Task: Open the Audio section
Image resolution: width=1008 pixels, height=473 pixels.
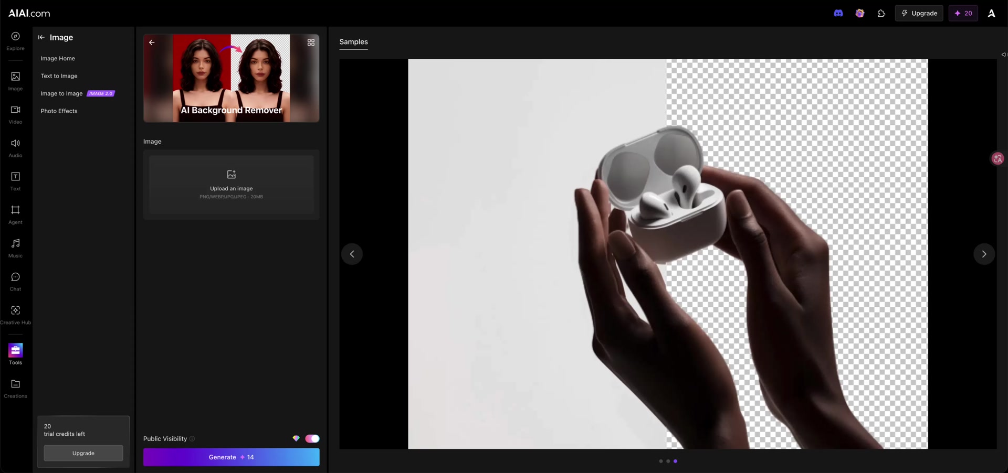Action: point(15,148)
